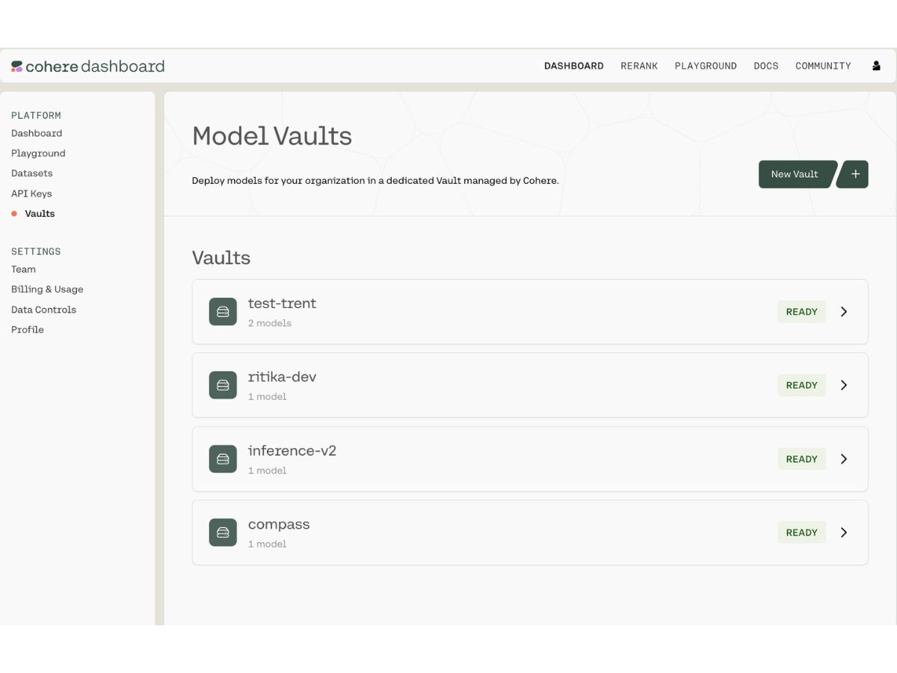
Task: Click the Model Vaults page heading
Action: (272, 136)
